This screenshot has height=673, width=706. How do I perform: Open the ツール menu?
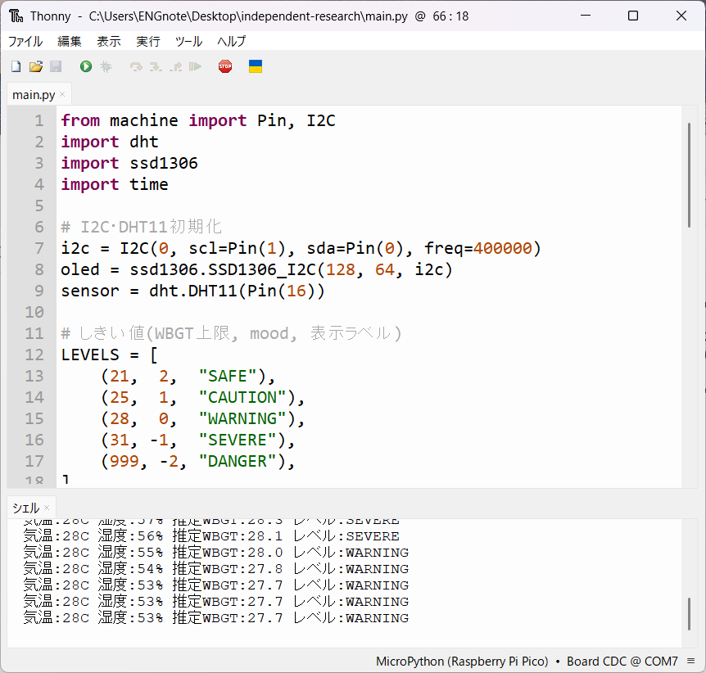click(188, 42)
